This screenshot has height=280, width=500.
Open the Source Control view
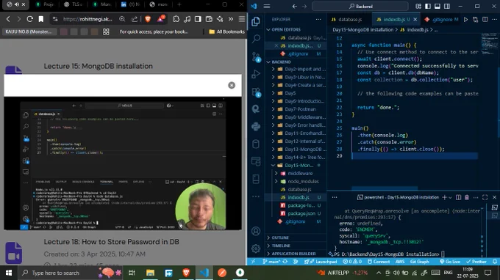point(256,57)
